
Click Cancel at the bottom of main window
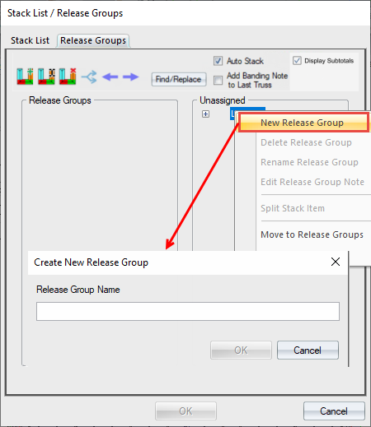click(334, 411)
